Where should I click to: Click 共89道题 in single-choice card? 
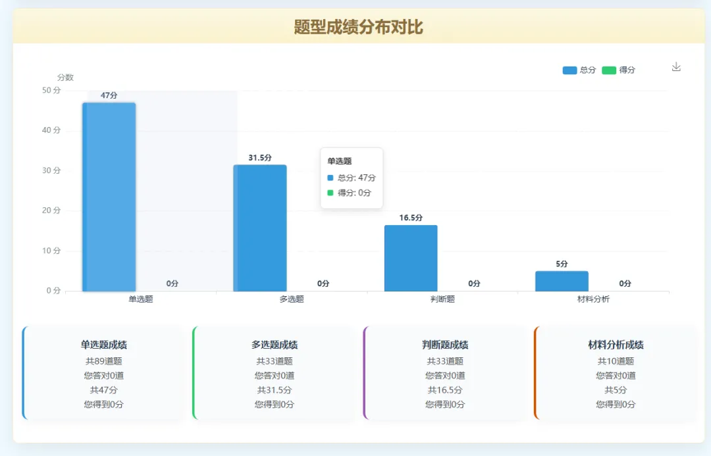tap(104, 361)
